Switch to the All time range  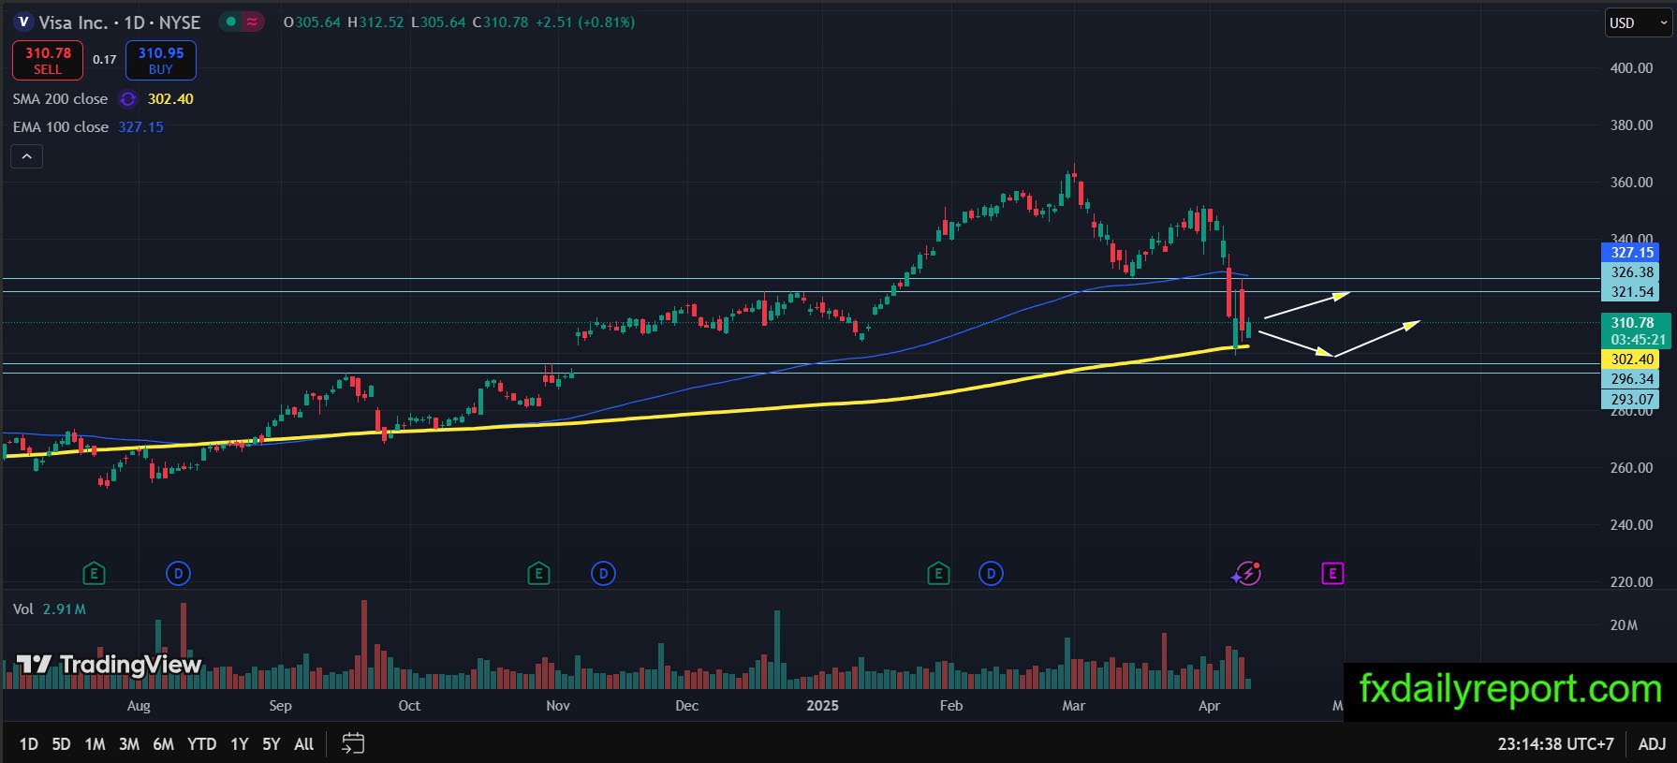[303, 743]
